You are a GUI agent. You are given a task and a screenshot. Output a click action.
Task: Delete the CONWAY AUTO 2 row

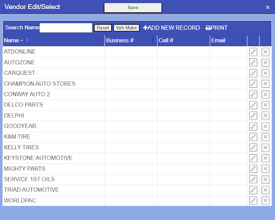pos(265,94)
